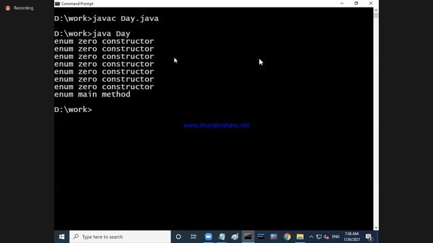The width and height of the screenshot is (433, 243).
Task: Click the taskbar search box
Action: (x=120, y=237)
